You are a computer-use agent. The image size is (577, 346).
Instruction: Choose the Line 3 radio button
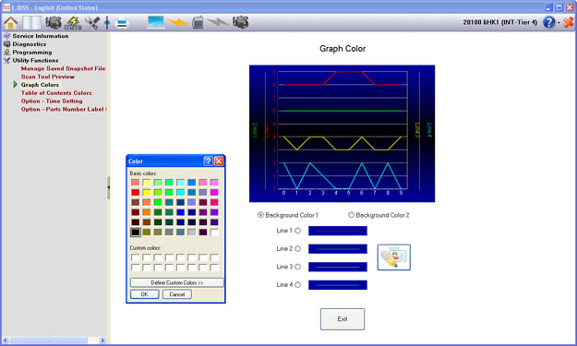(297, 267)
